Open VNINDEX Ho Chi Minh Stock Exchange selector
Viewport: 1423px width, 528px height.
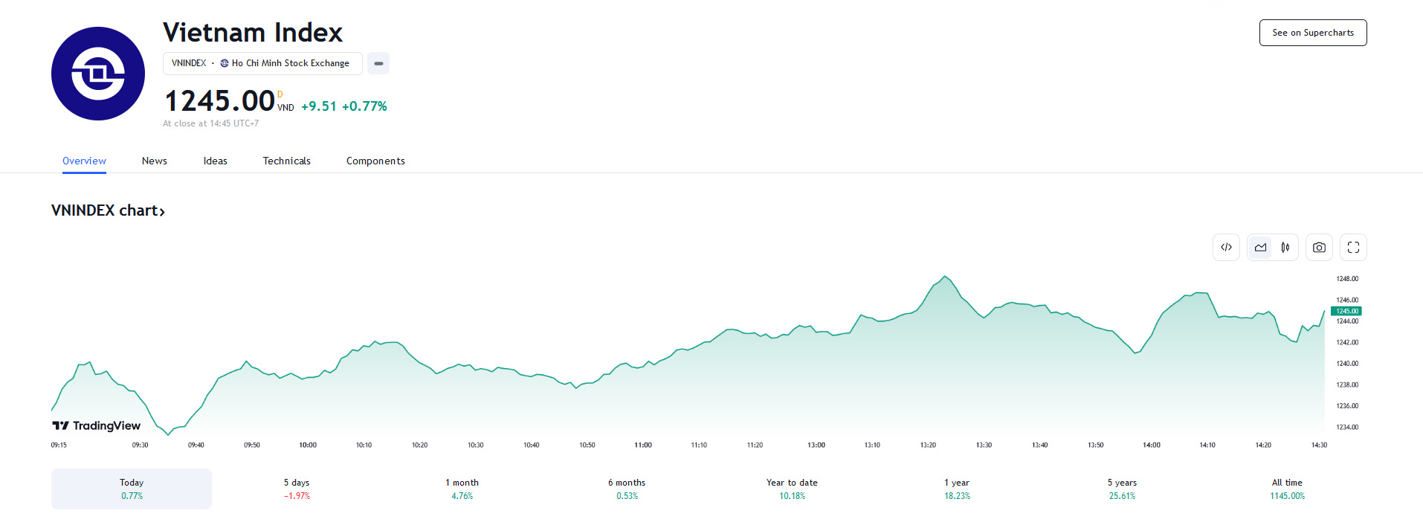[x=262, y=63]
